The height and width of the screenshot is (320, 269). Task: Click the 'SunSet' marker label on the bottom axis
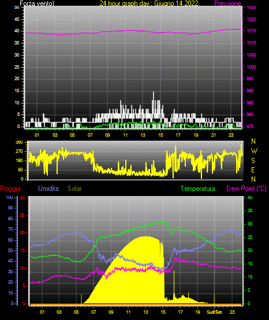214,312
